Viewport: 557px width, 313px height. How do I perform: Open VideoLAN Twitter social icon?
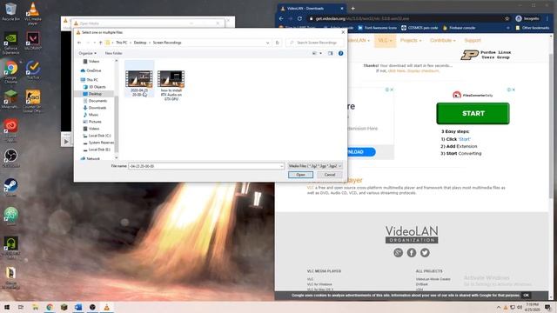(x=425, y=253)
